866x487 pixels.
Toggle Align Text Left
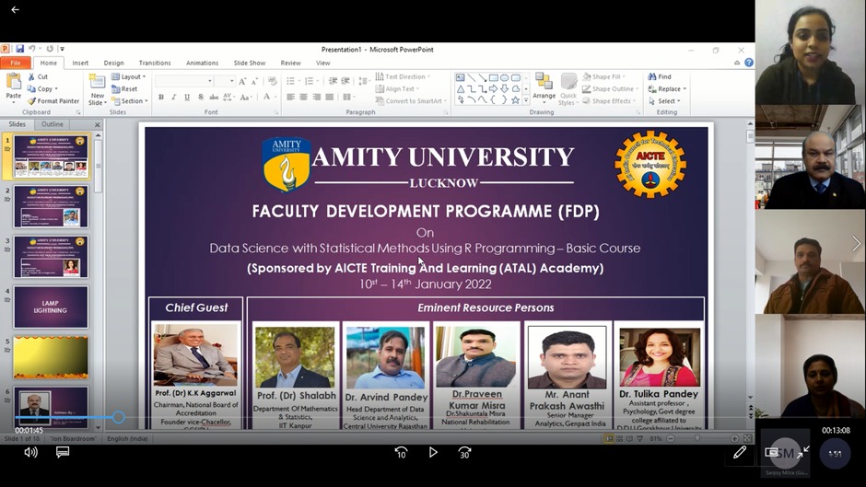290,98
